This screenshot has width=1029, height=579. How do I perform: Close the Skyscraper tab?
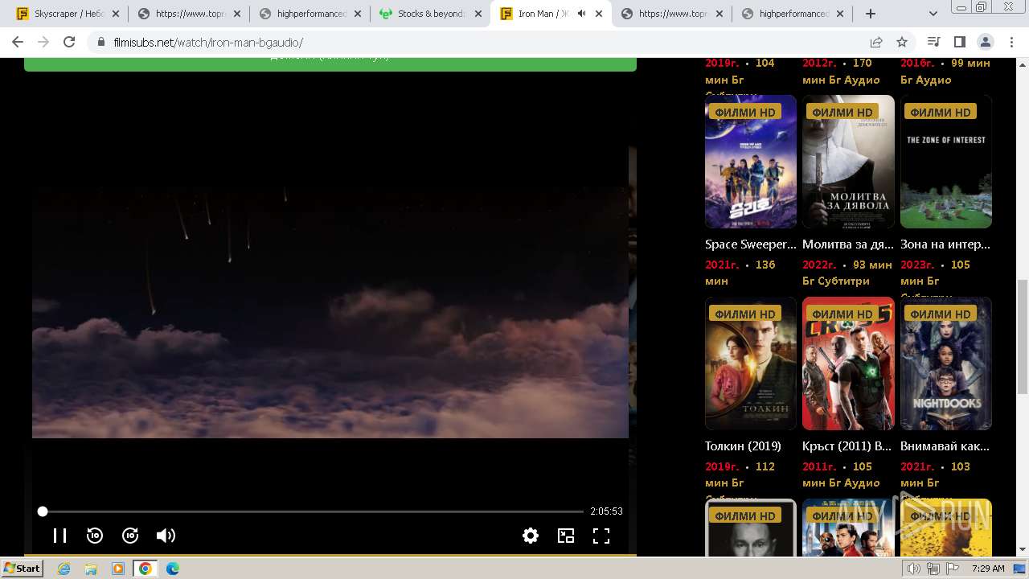[116, 14]
